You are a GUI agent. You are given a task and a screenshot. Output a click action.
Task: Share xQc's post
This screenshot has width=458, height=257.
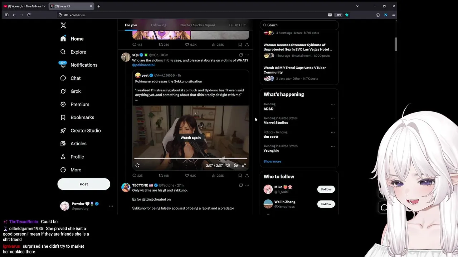click(x=247, y=176)
